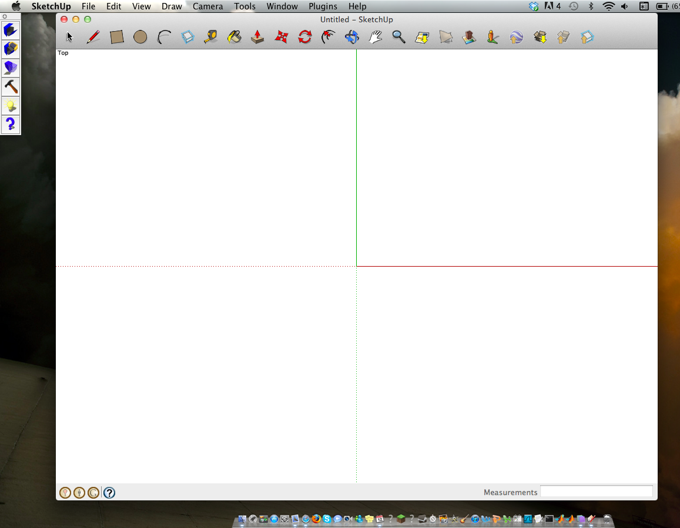Viewport: 680px width, 528px height.
Task: Open the Wi-Fi status menu
Action: 608,6
